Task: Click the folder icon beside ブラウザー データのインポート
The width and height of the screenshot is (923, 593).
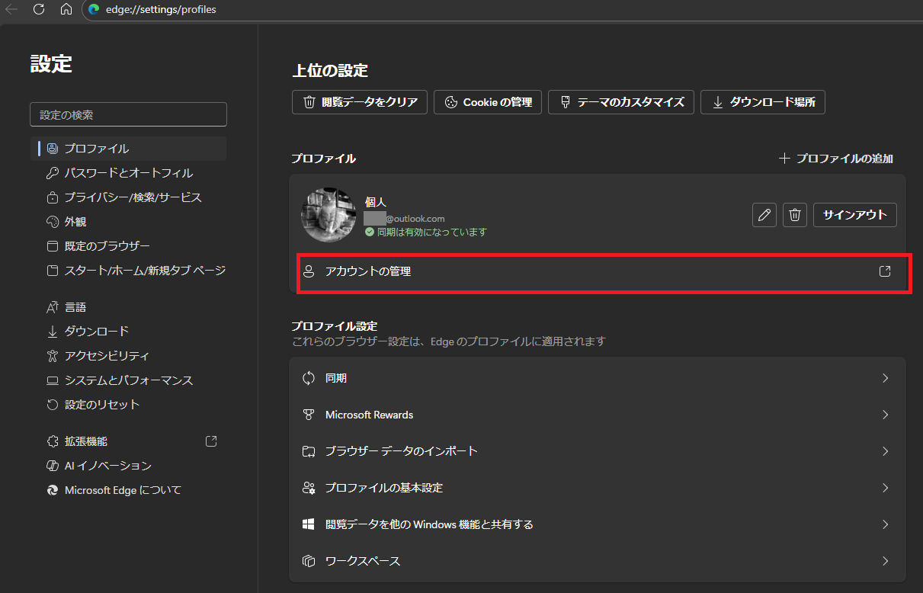Action: 309,451
